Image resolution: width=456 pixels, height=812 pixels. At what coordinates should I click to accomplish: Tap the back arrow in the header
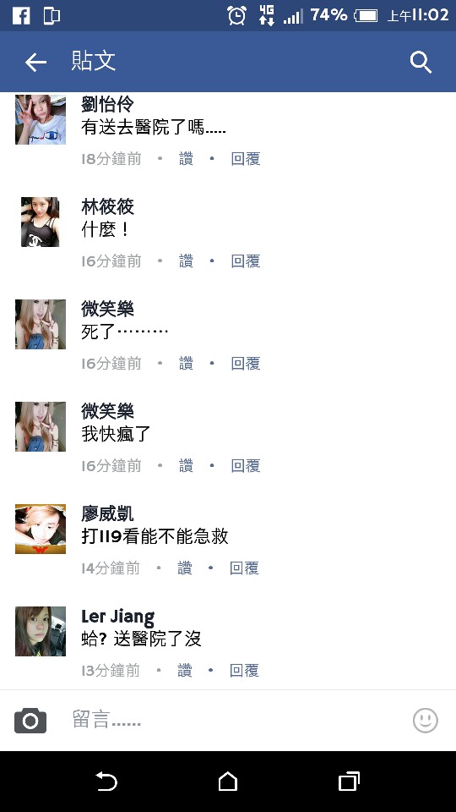tap(35, 63)
